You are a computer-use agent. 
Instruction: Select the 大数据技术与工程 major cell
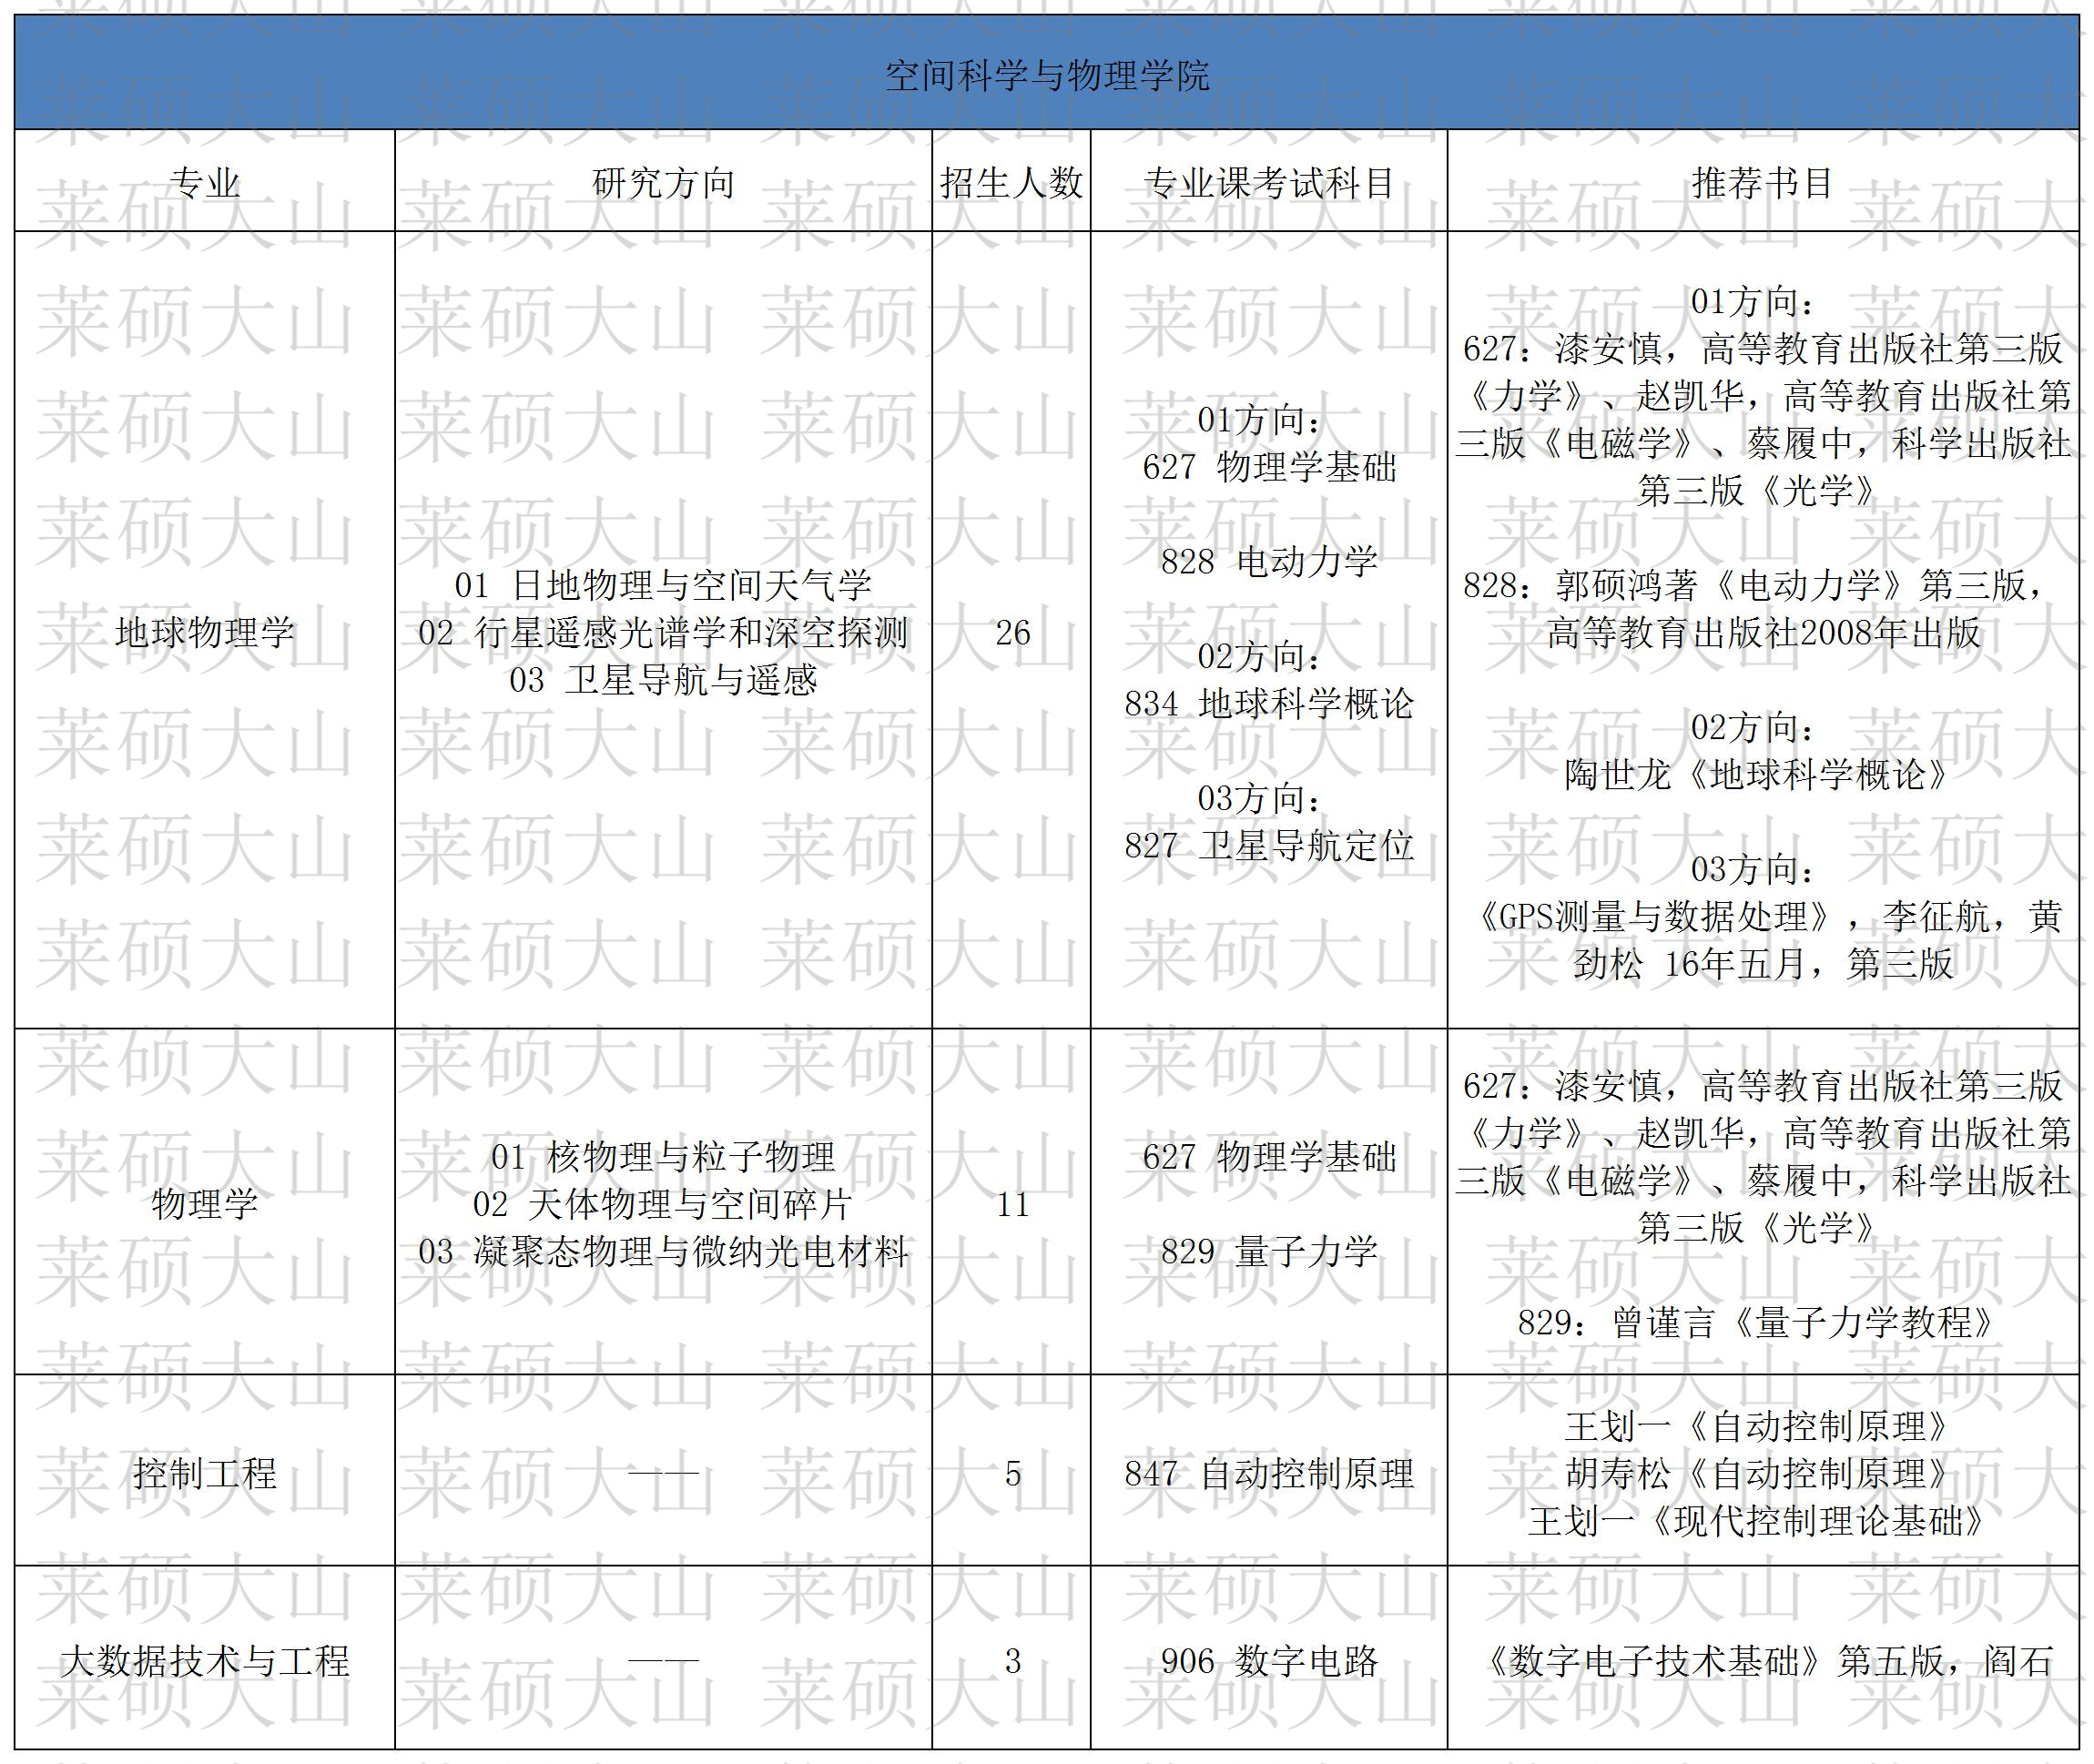[x=205, y=1661]
